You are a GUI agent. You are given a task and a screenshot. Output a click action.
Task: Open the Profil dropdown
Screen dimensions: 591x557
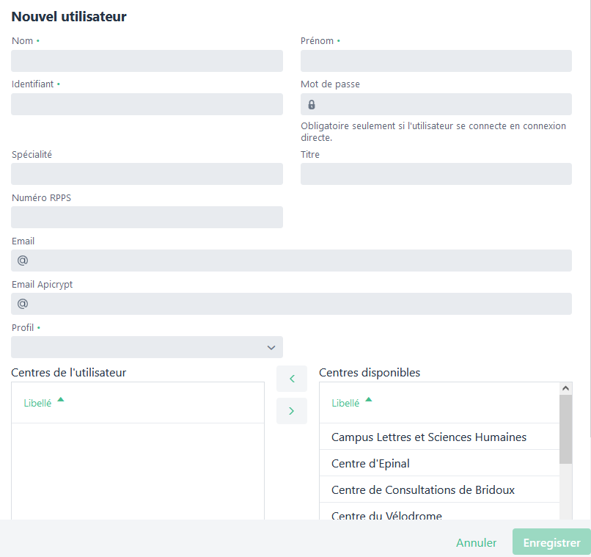pyautogui.click(x=147, y=347)
